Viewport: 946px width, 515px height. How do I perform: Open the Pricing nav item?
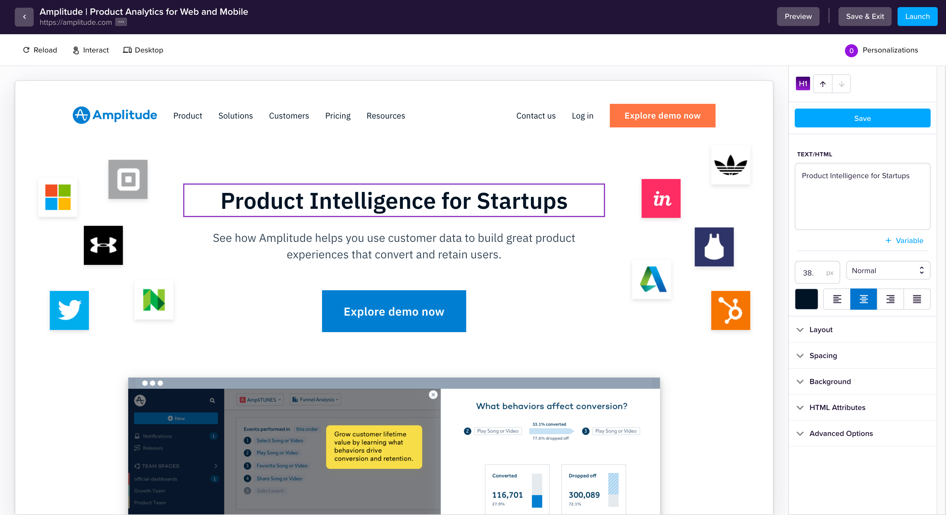click(337, 116)
